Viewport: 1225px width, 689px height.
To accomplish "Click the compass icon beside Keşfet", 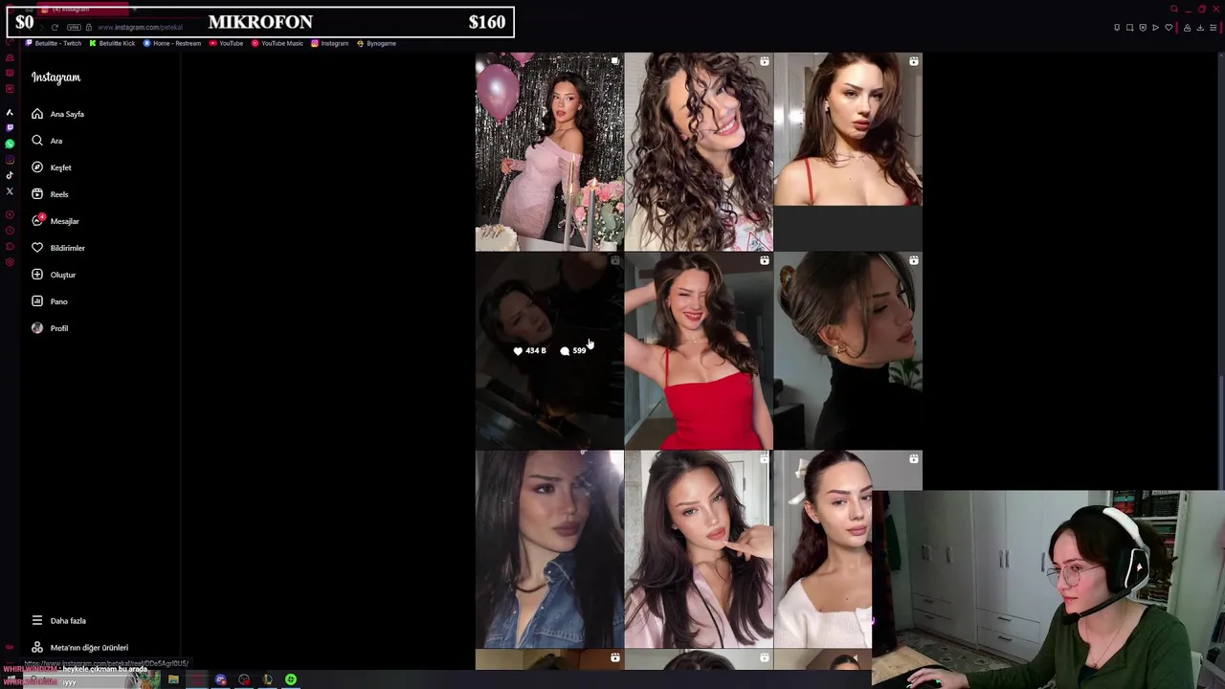I will 37,167.
